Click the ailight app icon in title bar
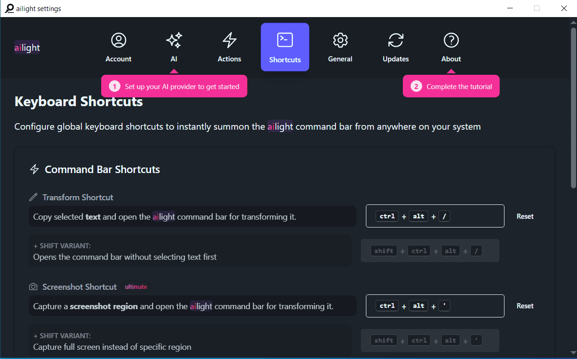Viewport: 577px width, 359px height. tap(9, 8)
